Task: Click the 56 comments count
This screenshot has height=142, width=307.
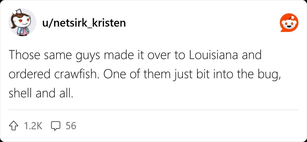Action: pos(71,126)
